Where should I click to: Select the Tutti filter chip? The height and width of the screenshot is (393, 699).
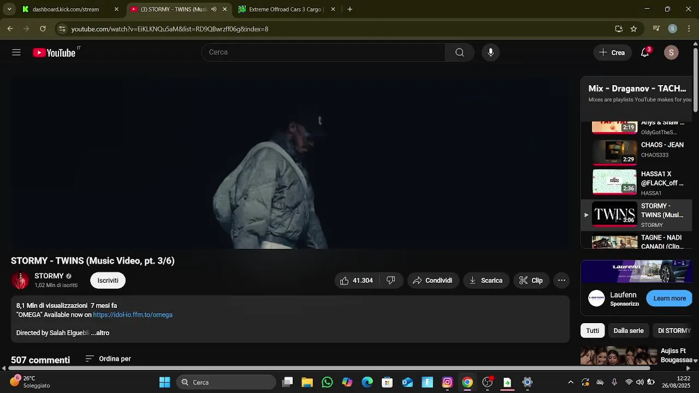pos(593,331)
